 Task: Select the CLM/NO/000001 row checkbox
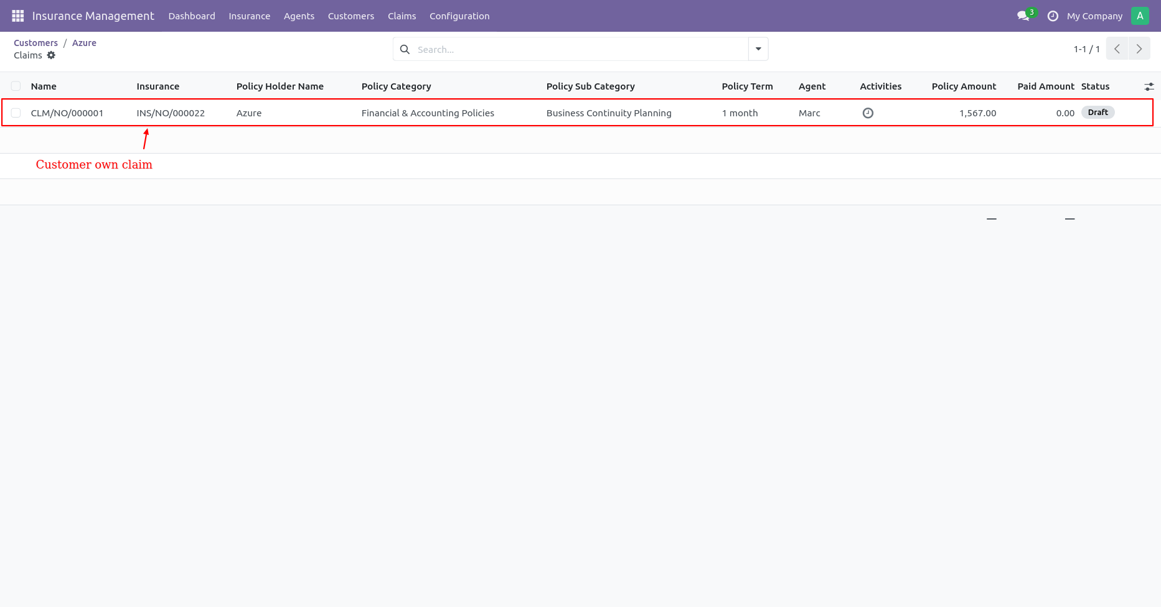pos(16,113)
